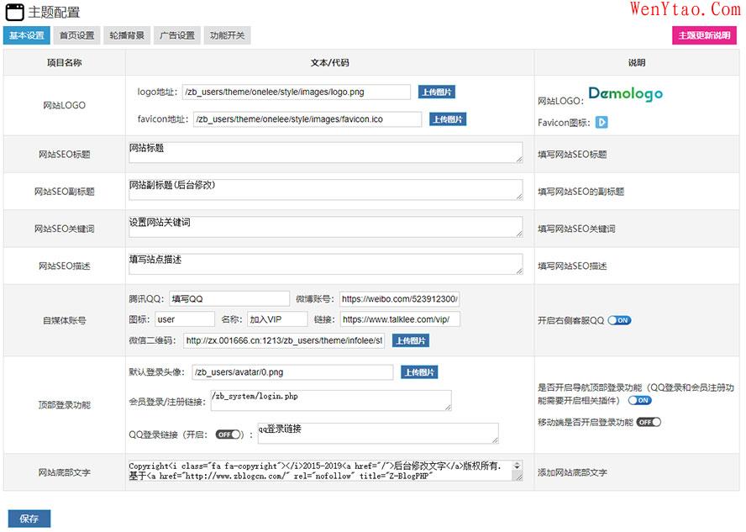Screen dimensions: 746x532
Task: Focus the 名称 input containing 加入VIP
Action: [x=277, y=319]
